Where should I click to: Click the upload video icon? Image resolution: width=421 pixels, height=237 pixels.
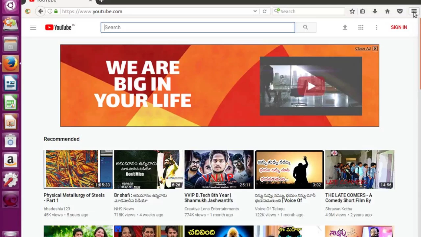[345, 27]
